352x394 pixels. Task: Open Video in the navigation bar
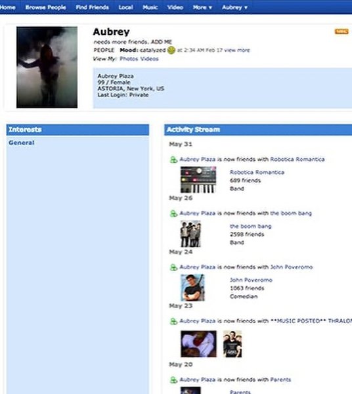pyautogui.click(x=175, y=7)
